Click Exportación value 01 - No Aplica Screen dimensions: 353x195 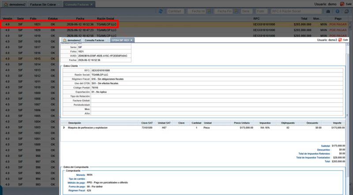[99, 92]
